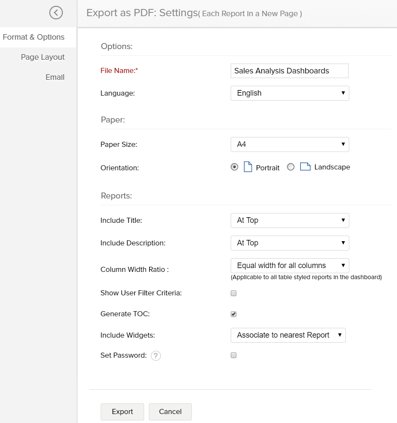Click the Cancel button
Viewport: 397px width, 423px height.
[x=170, y=411]
